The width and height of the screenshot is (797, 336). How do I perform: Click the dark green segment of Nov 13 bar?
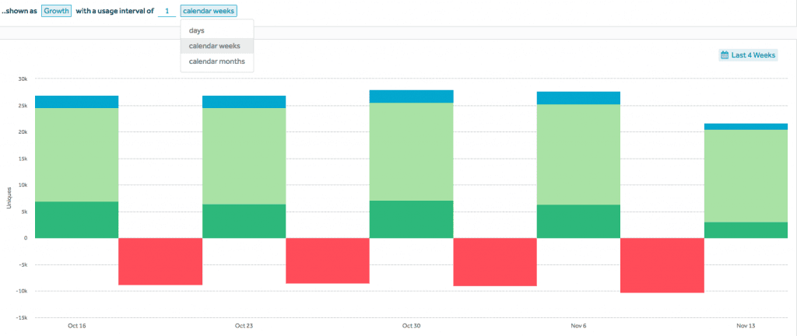(x=746, y=230)
